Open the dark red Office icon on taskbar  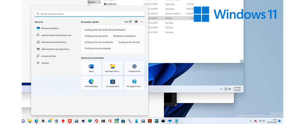click(x=97, y=121)
